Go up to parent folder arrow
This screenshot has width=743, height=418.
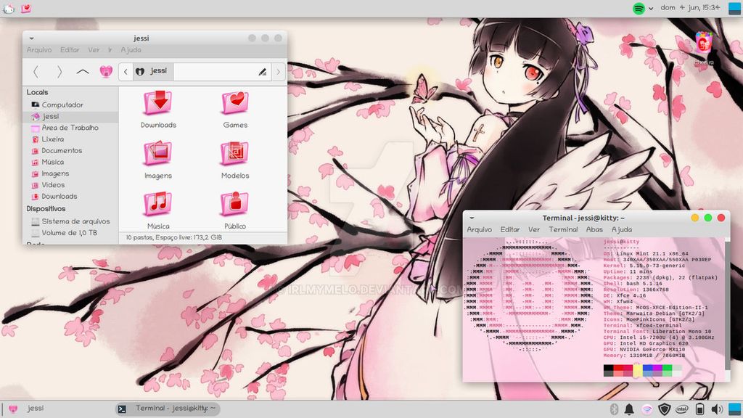(x=83, y=72)
